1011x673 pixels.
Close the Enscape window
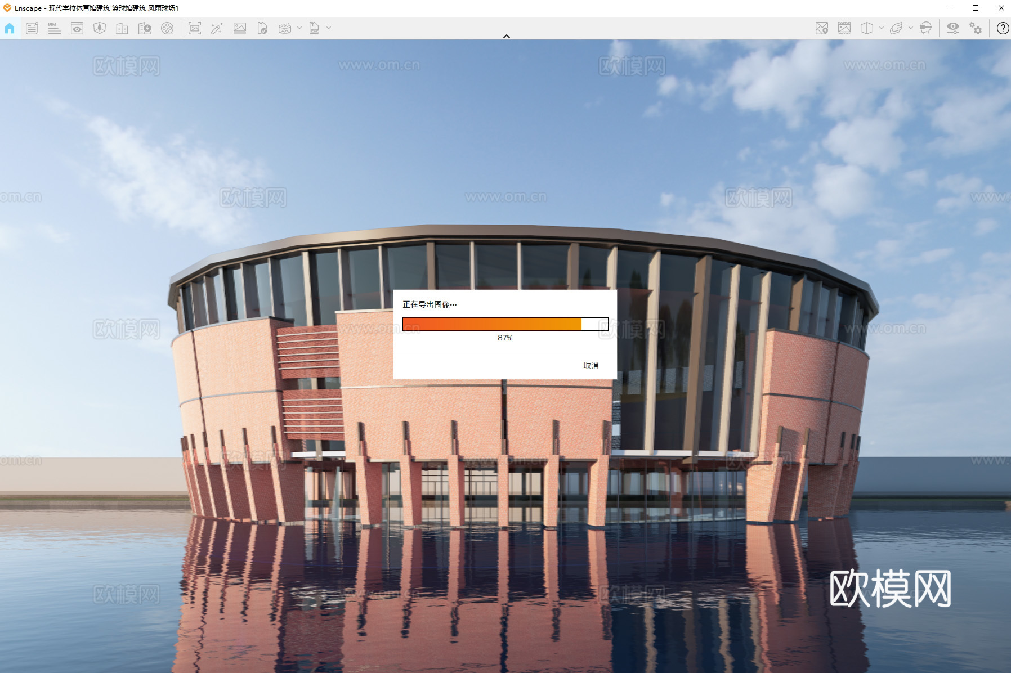[1001, 8]
